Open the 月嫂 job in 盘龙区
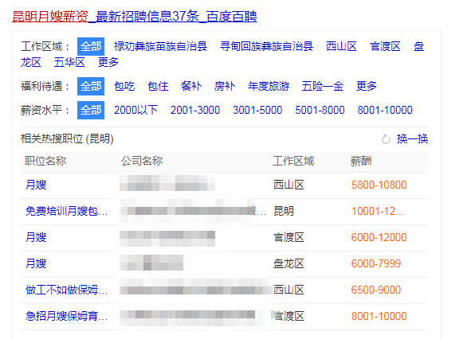The width and height of the screenshot is (471, 339). coord(36,263)
